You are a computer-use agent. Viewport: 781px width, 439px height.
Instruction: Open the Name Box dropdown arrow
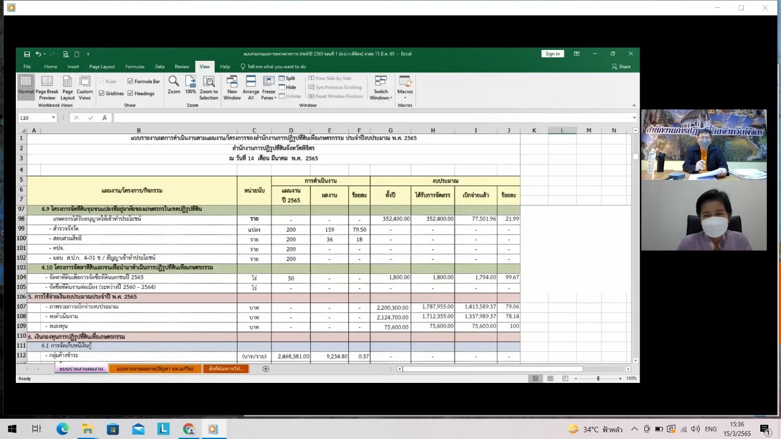tap(54, 118)
